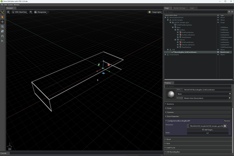The image size is (234, 156).
Task: Click the BoundingBox_GridCoordinates curve icon
Action: coord(172,52)
